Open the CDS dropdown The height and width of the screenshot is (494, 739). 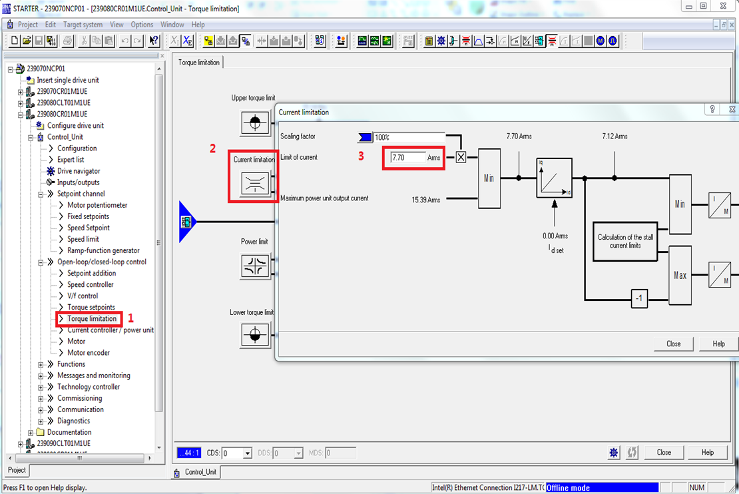coord(248,453)
